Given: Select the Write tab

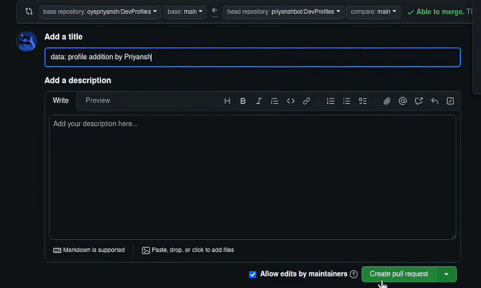Looking at the screenshot, I should [60, 100].
